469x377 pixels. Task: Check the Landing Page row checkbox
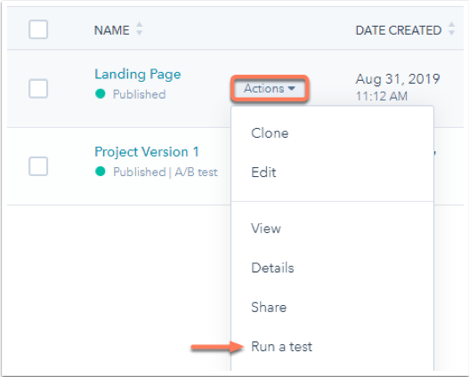point(38,88)
